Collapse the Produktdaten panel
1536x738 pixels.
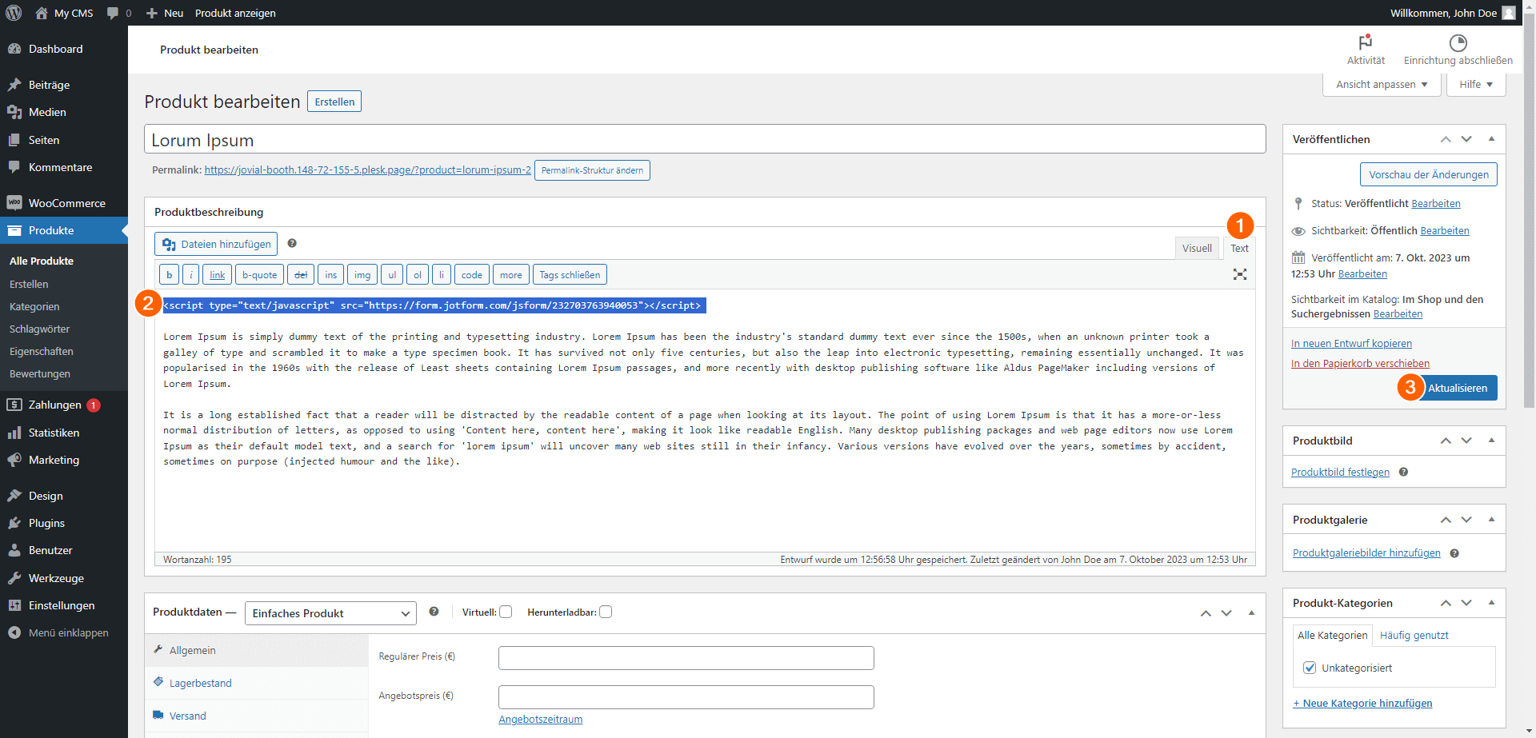1251,613
